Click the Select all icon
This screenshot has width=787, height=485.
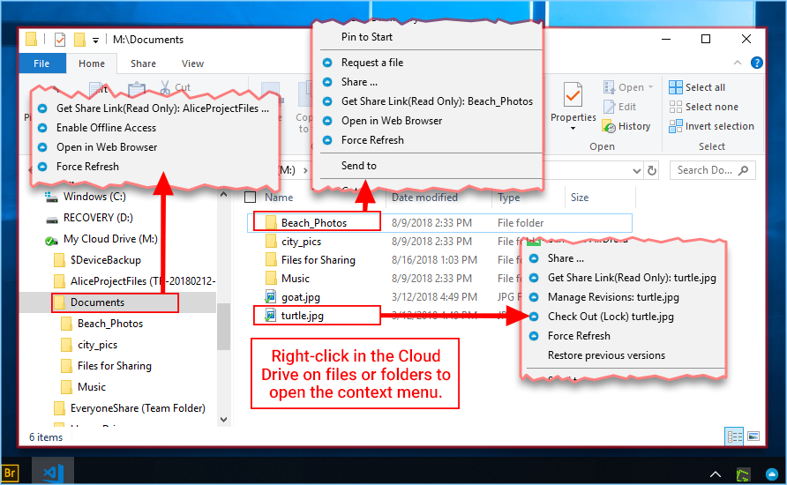point(676,87)
